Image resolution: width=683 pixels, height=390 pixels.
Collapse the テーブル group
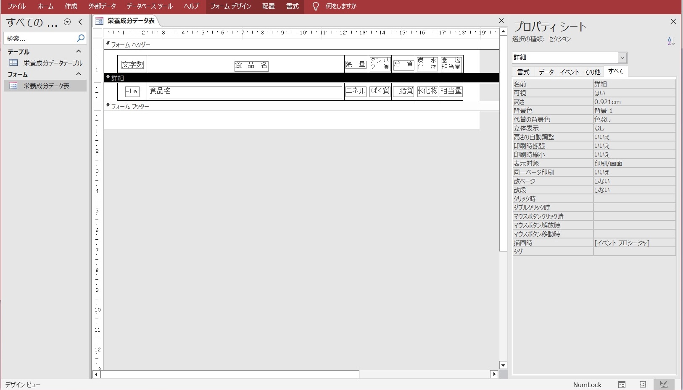79,51
